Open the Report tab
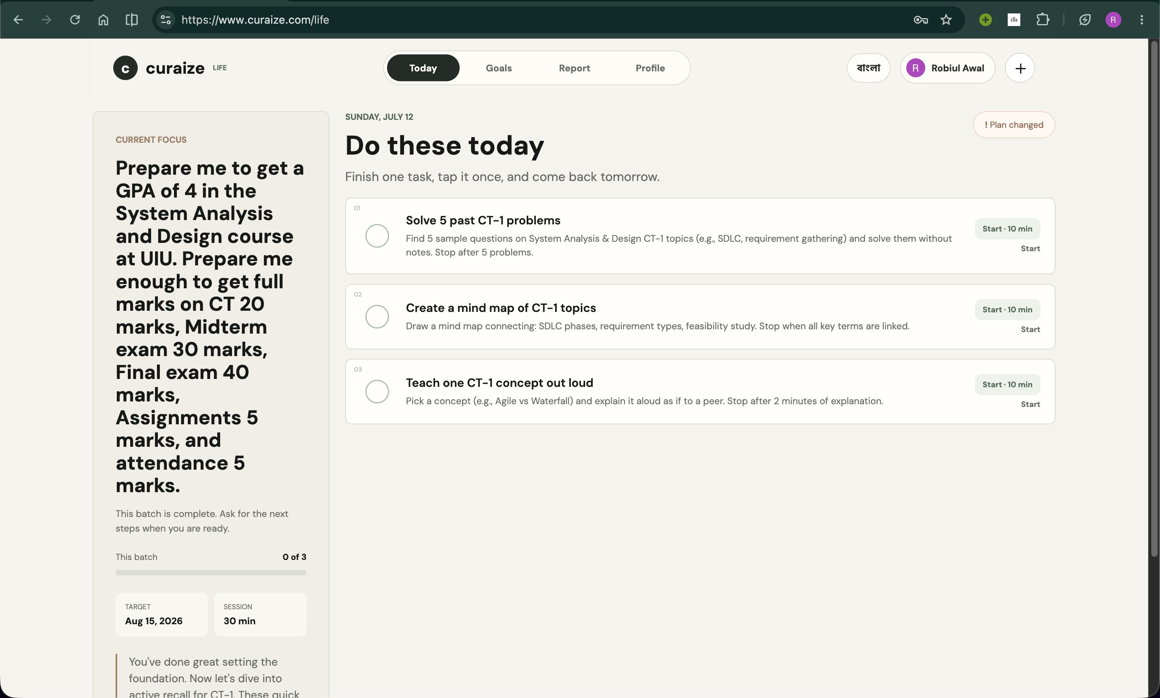 tap(574, 68)
